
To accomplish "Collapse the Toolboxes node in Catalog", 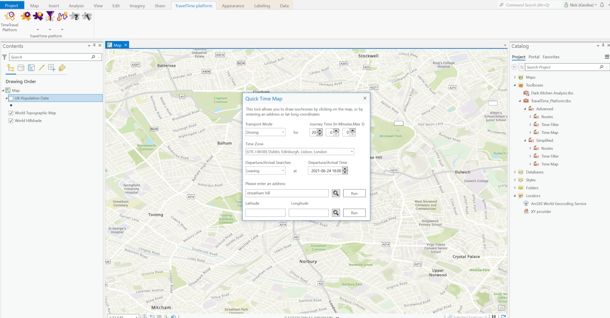I will 515,85.
